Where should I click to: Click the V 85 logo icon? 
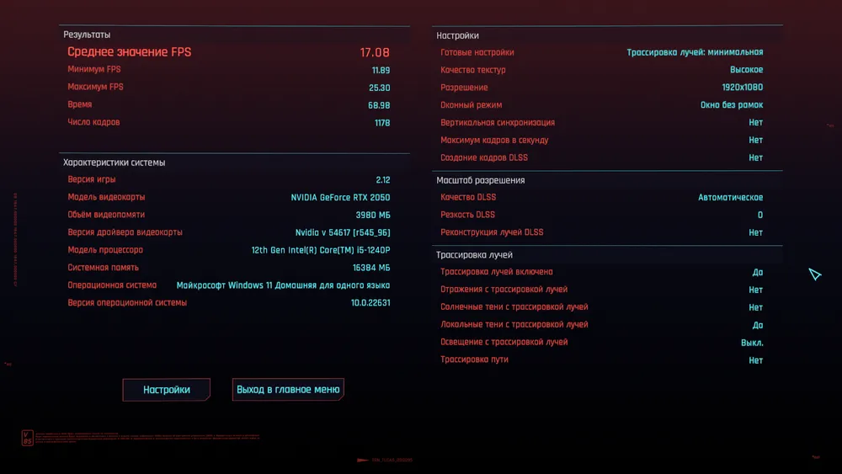[x=28, y=438]
